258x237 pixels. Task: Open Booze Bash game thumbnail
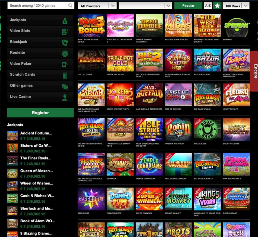point(207,129)
